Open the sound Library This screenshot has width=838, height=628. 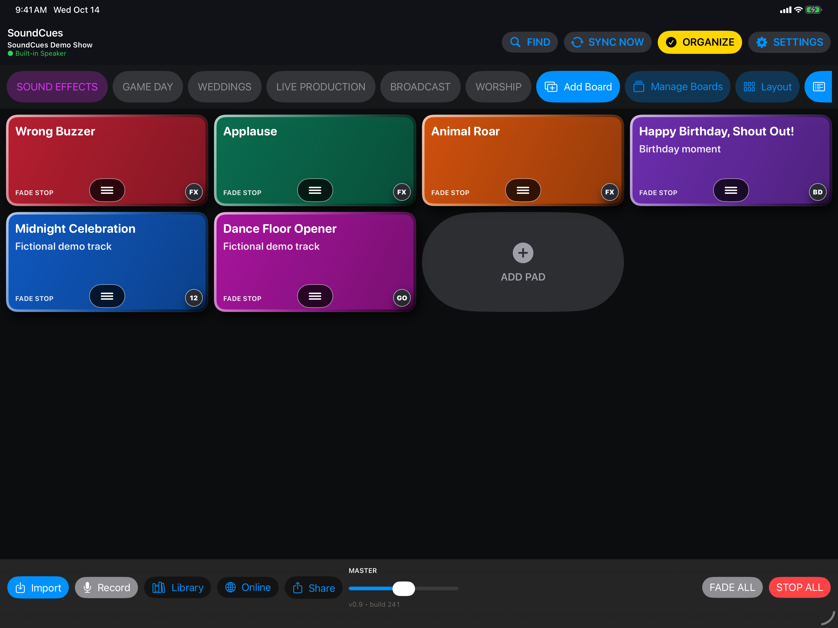(177, 588)
